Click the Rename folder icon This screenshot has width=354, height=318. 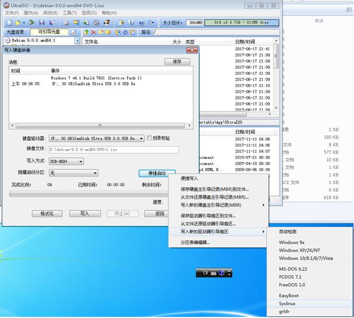(108, 32)
